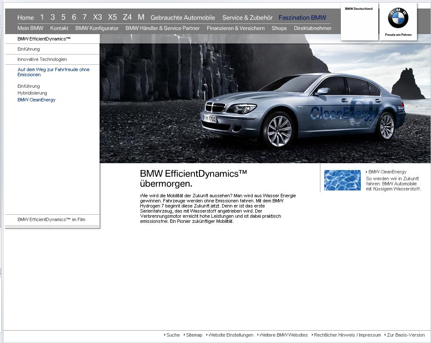Open the Kontakt page

coord(59,28)
